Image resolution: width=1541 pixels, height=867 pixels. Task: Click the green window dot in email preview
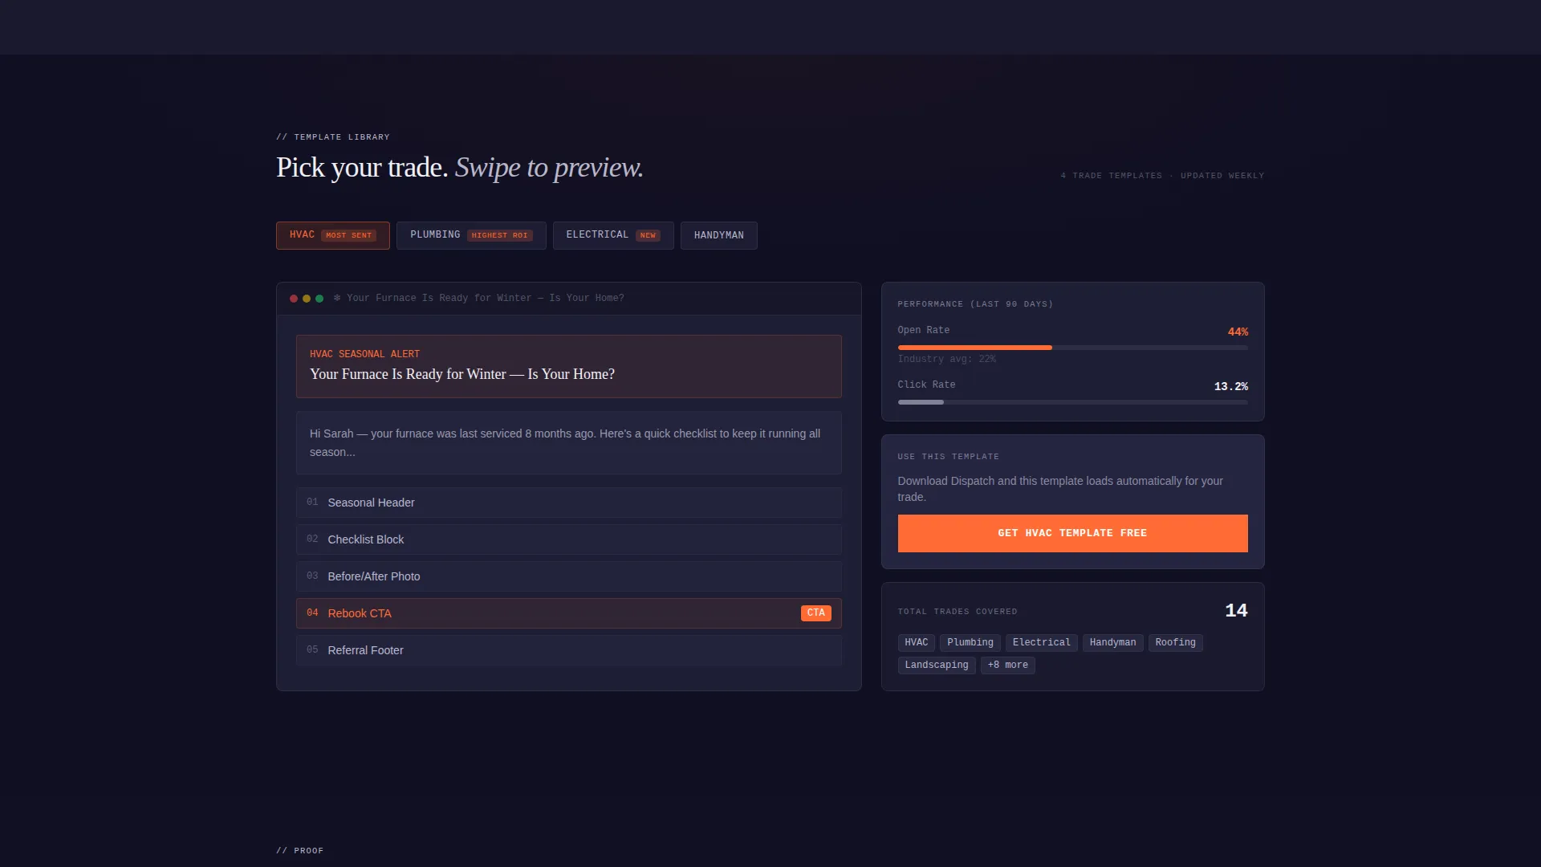tap(319, 299)
